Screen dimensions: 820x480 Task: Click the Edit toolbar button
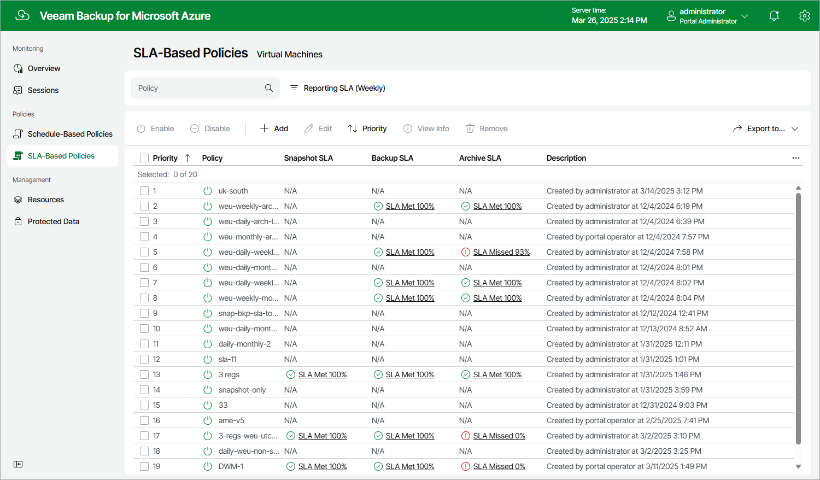click(318, 128)
